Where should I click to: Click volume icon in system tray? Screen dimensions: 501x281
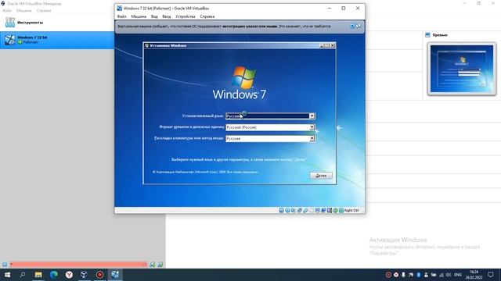[449, 275]
